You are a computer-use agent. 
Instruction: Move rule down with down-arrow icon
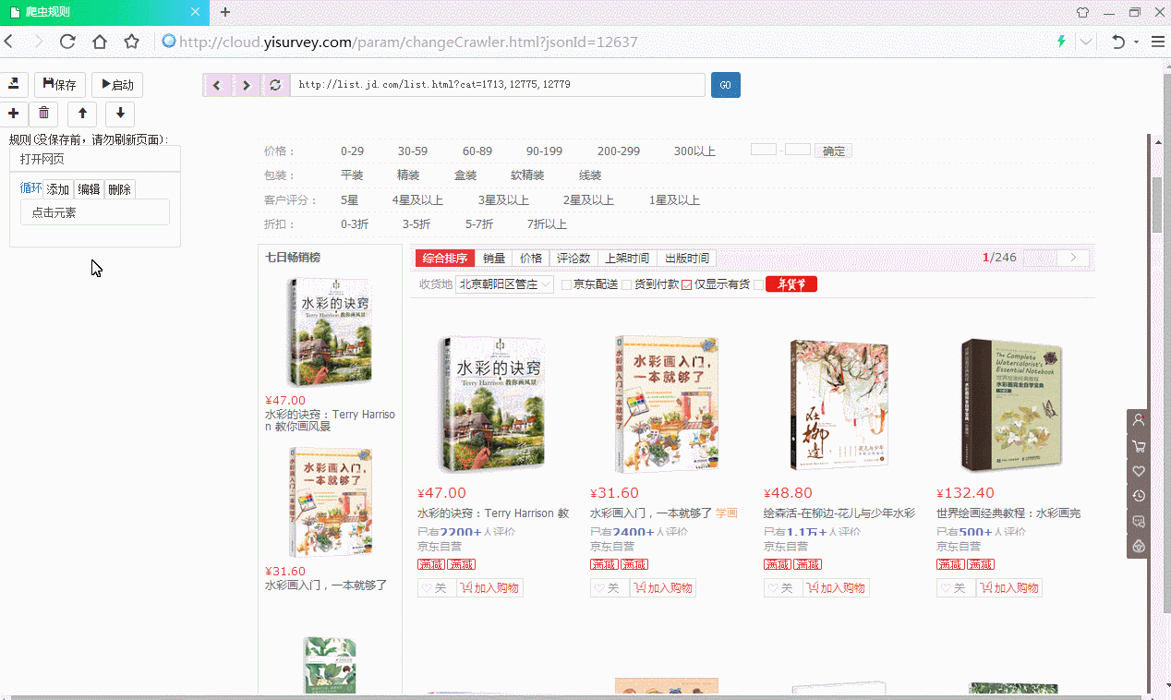(120, 114)
